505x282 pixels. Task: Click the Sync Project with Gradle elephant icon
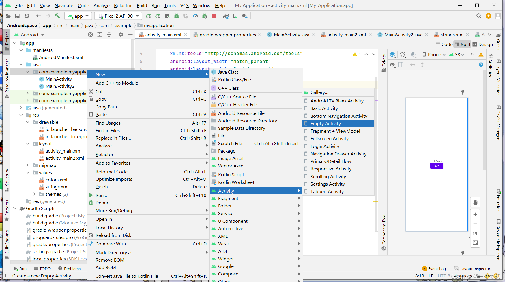pyautogui.click(x=226, y=16)
